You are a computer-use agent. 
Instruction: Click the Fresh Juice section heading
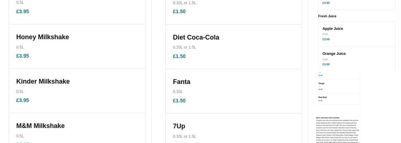[x=327, y=16]
